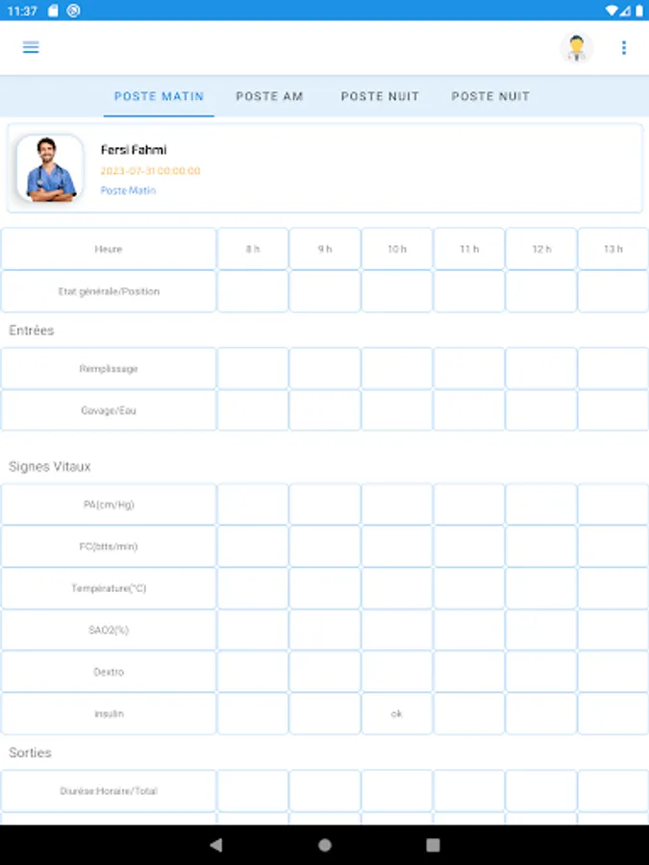649x865 pixels.
Task: Click the Remplissage row label
Action: [x=108, y=368]
